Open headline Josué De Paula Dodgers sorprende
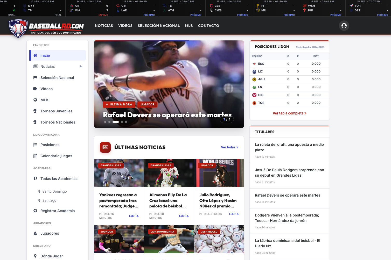This screenshot has width=391, height=260. click(289, 173)
